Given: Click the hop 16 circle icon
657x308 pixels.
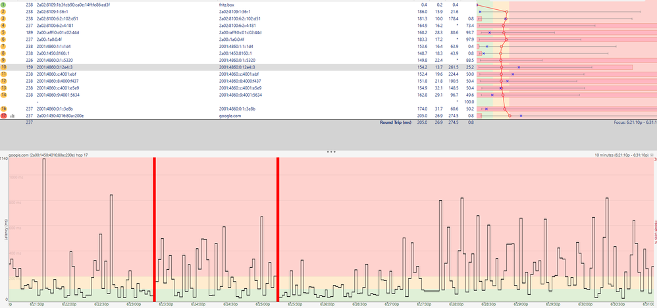Looking at the screenshot, I should 3,109.
